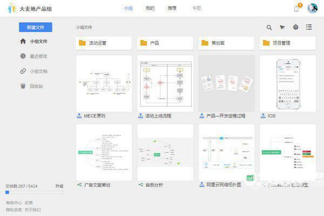Viewport: 324px width, 216px height.
Task: Open the notification bell
Action: click(x=296, y=9)
